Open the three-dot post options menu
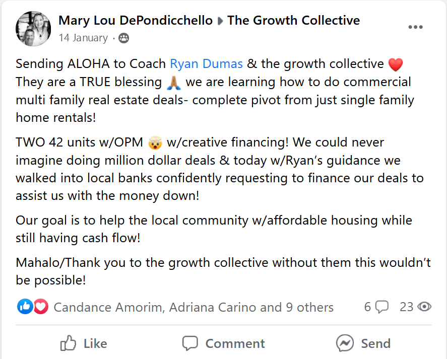Image resolution: width=447 pixels, height=359 pixels. 415,27
